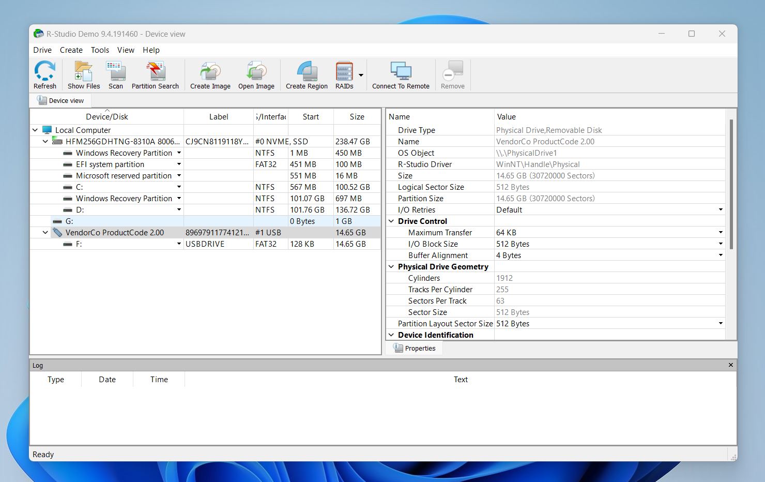
Task: Sort by the Size column header
Action: pos(357,117)
